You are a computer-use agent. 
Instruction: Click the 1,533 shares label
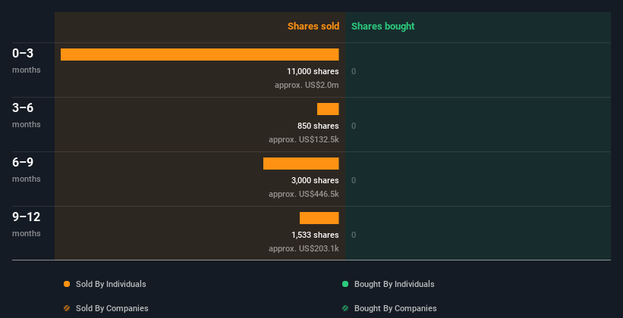click(315, 235)
